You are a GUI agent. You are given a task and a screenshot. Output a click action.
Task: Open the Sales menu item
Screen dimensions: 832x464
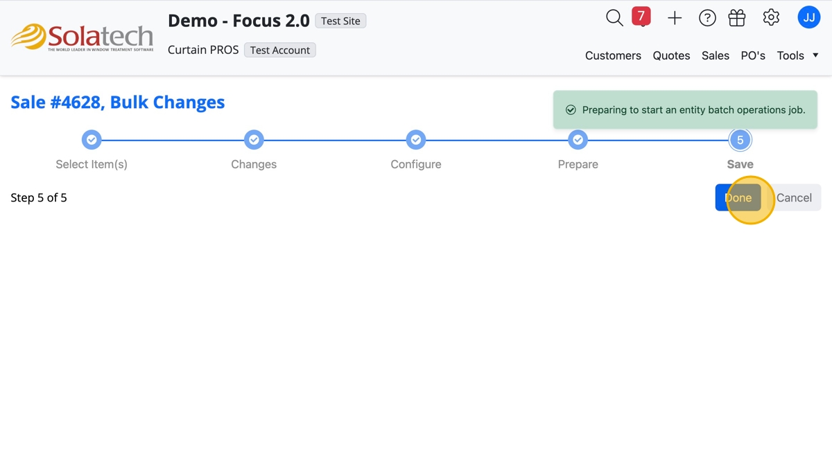pos(716,55)
